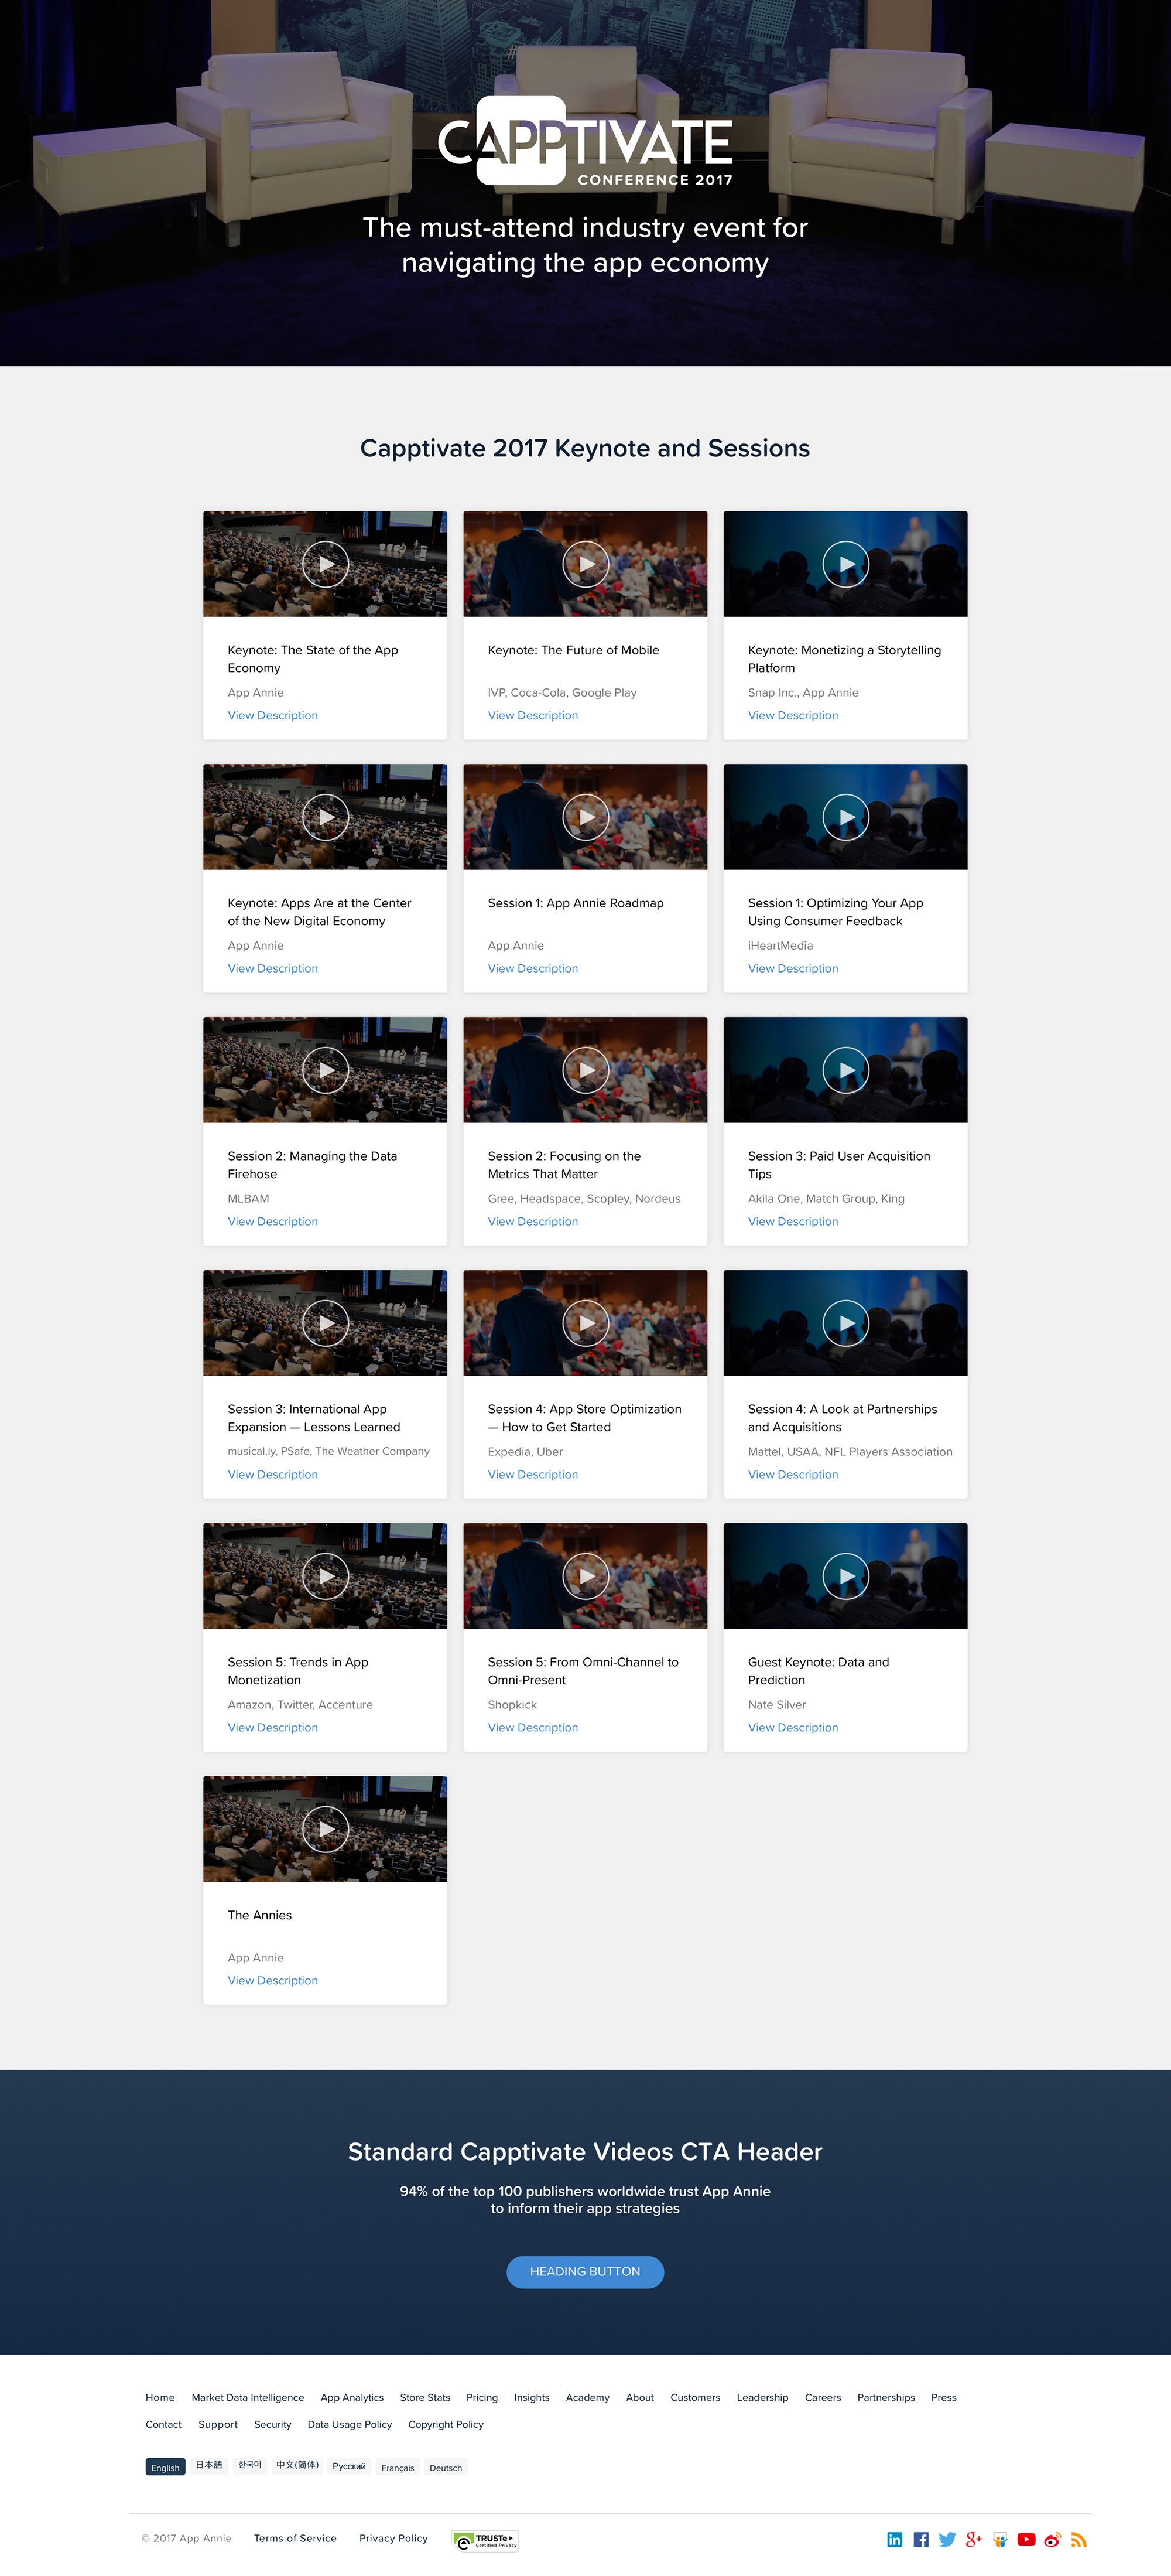The width and height of the screenshot is (1171, 2576).
Task: View description for MLBAM Data Firehose session
Action: click(x=273, y=1221)
